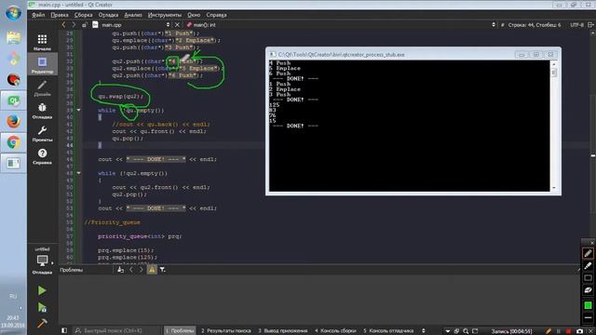596x335 pixels.
Task: Select the pencil drawing tool in overlay
Action: coord(588,253)
